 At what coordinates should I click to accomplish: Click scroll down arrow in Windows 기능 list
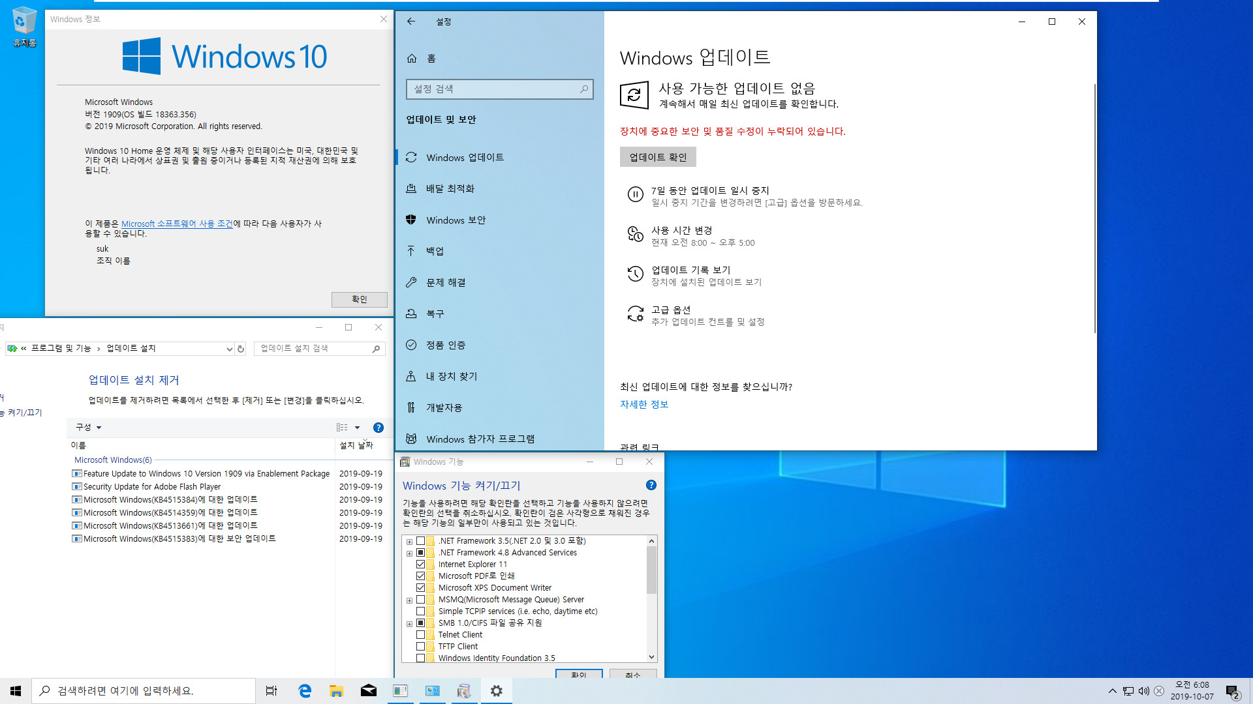(651, 657)
